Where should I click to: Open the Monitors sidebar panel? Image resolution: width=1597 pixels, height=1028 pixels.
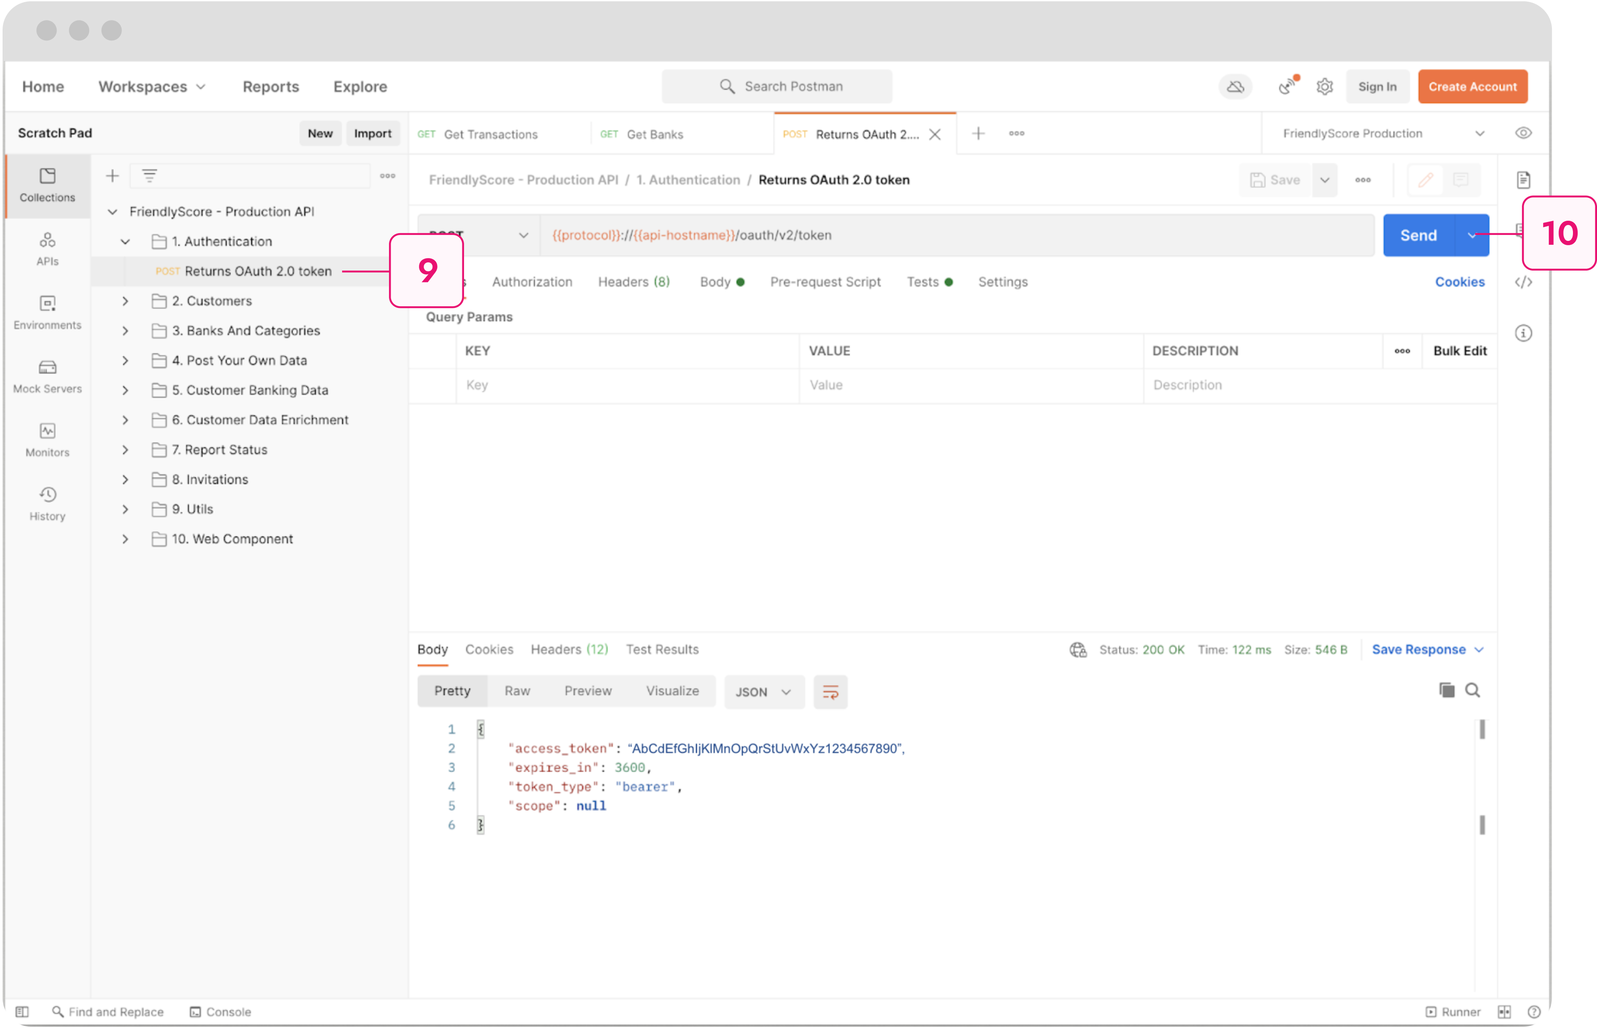coord(47,440)
